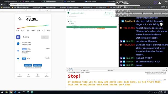Open the Vue DevTools Components tab
This screenshot has height=94, width=168.
point(109,13)
